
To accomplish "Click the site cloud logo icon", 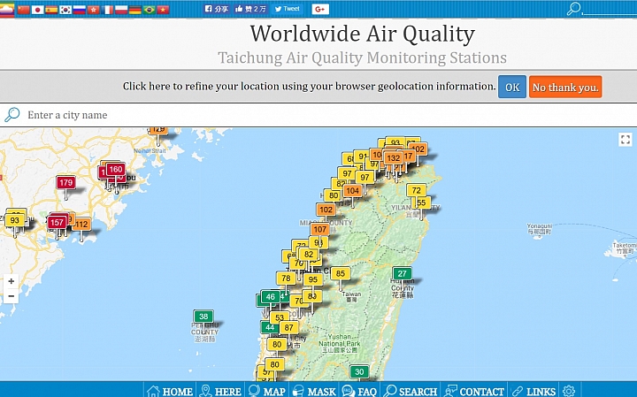I will pos(6,10).
